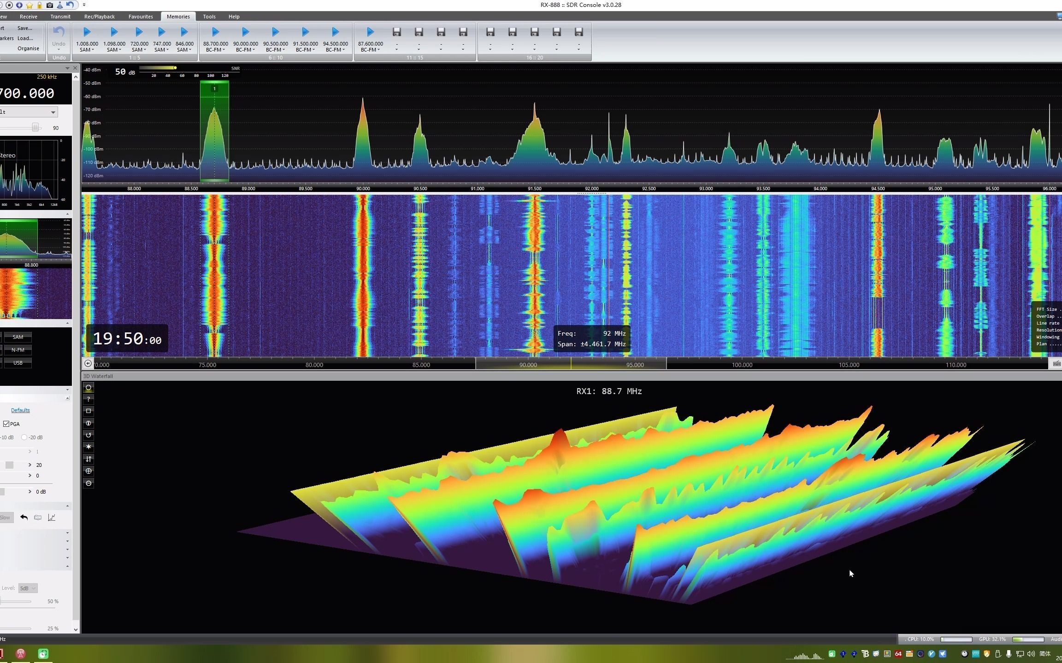Toggle the PGA checkbox
This screenshot has width=1062, height=663.
6,424
